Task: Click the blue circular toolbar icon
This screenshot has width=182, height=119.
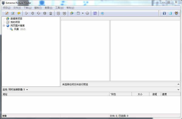Action: click(x=103, y=13)
